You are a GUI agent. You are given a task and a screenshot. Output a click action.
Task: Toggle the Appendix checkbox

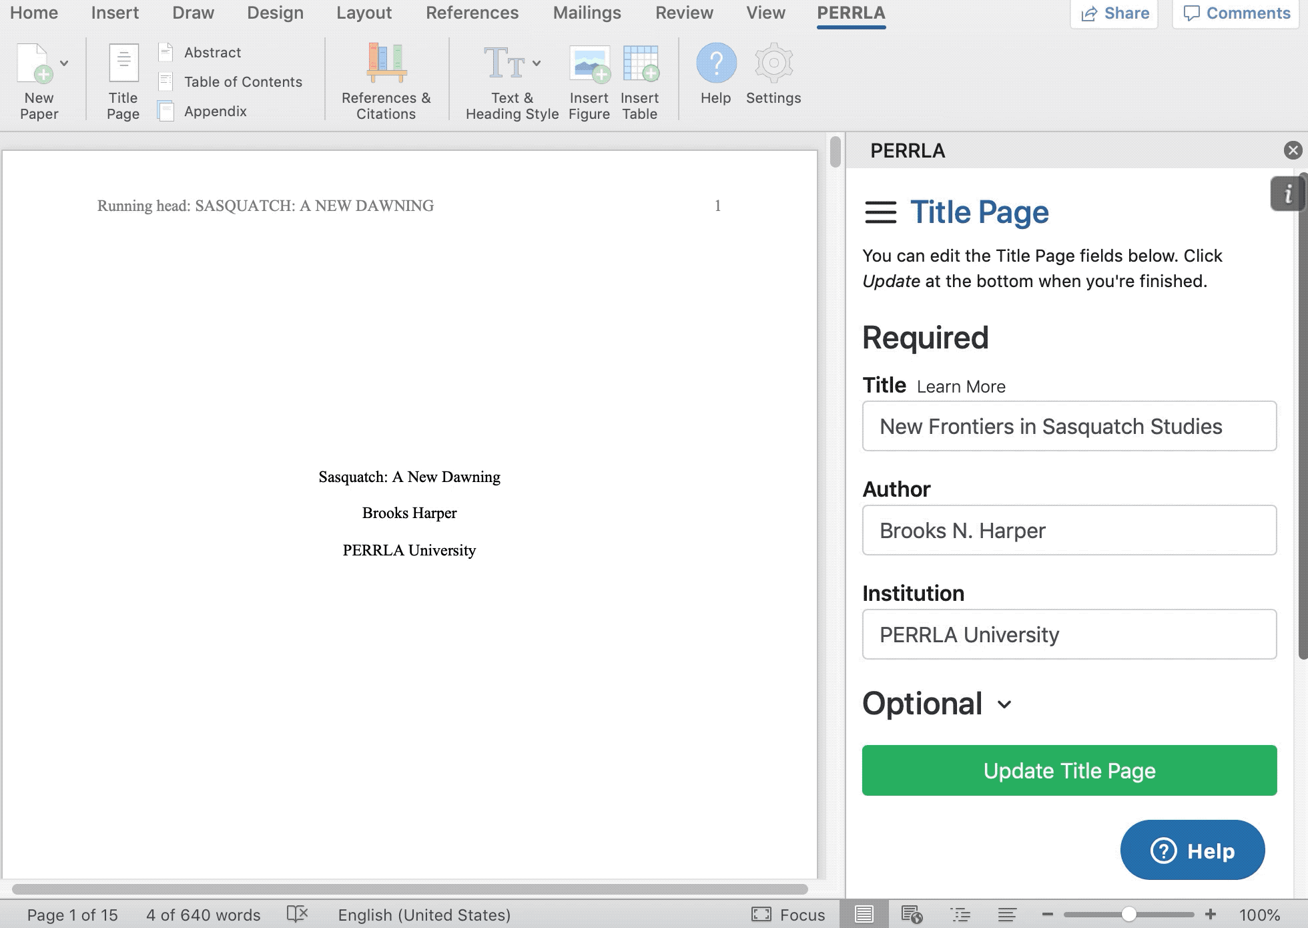[x=166, y=111]
